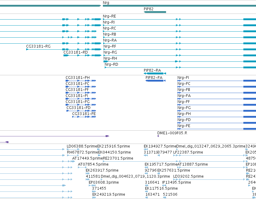Image resolution: width=256 pixels, height=199 pixels.
Task: Select protein label Nrg-PI
Action: coord(183,78)
